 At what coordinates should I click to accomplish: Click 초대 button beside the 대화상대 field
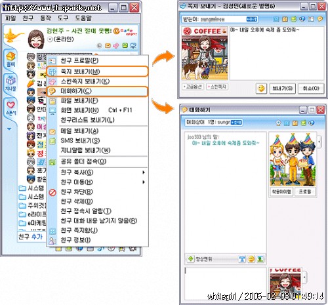point(236,123)
